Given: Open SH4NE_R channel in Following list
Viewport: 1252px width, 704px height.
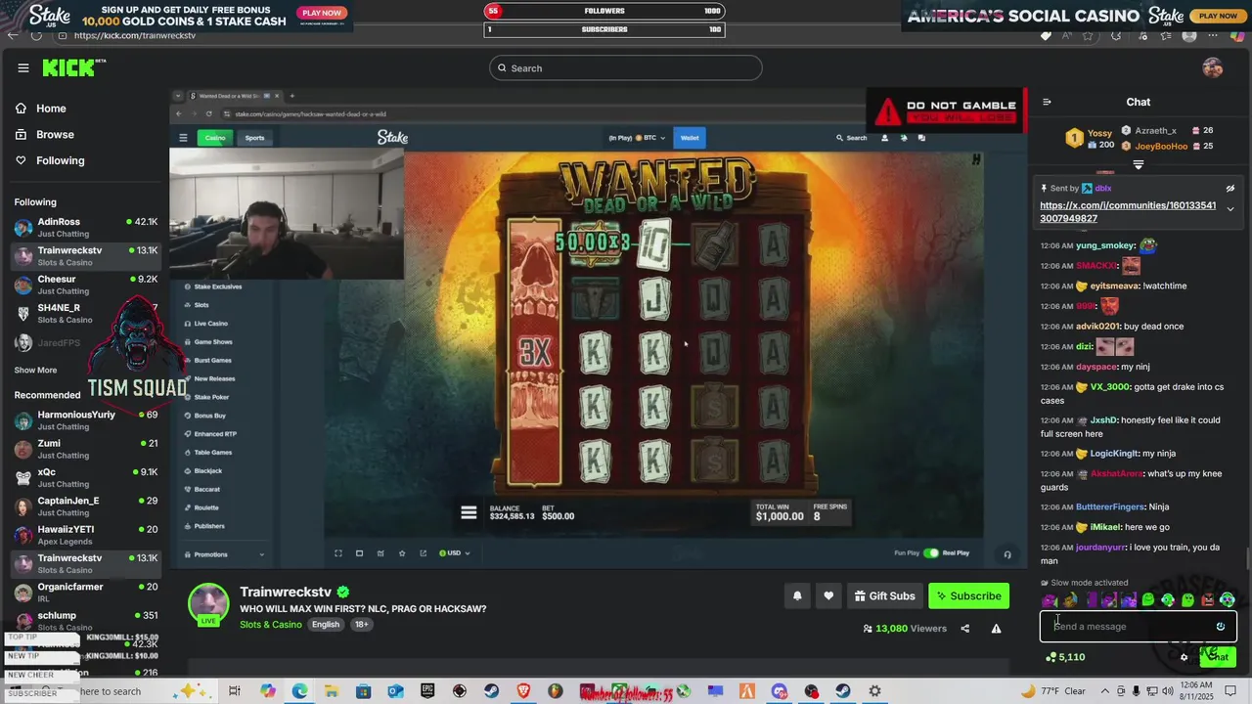Looking at the screenshot, I should tap(86, 313).
